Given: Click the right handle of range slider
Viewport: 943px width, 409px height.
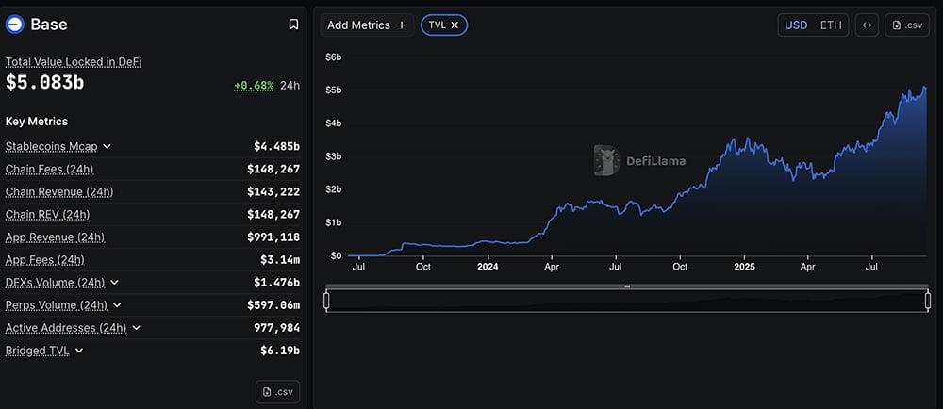Looking at the screenshot, I should coord(928,301).
